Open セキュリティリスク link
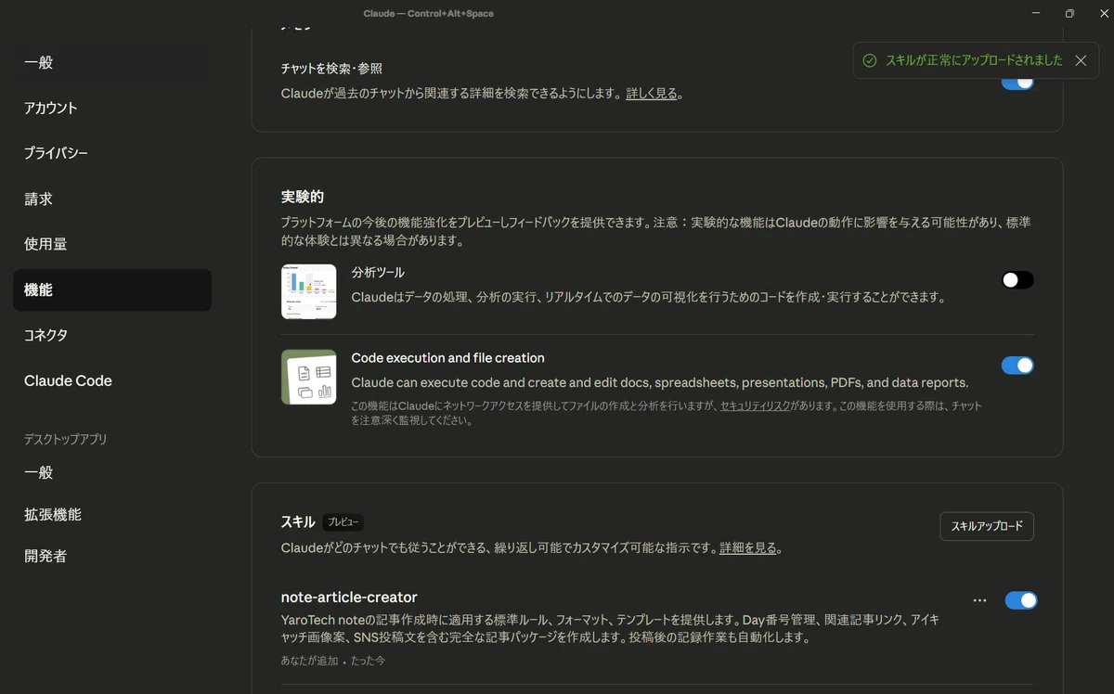Image resolution: width=1114 pixels, height=694 pixels. (x=756, y=406)
